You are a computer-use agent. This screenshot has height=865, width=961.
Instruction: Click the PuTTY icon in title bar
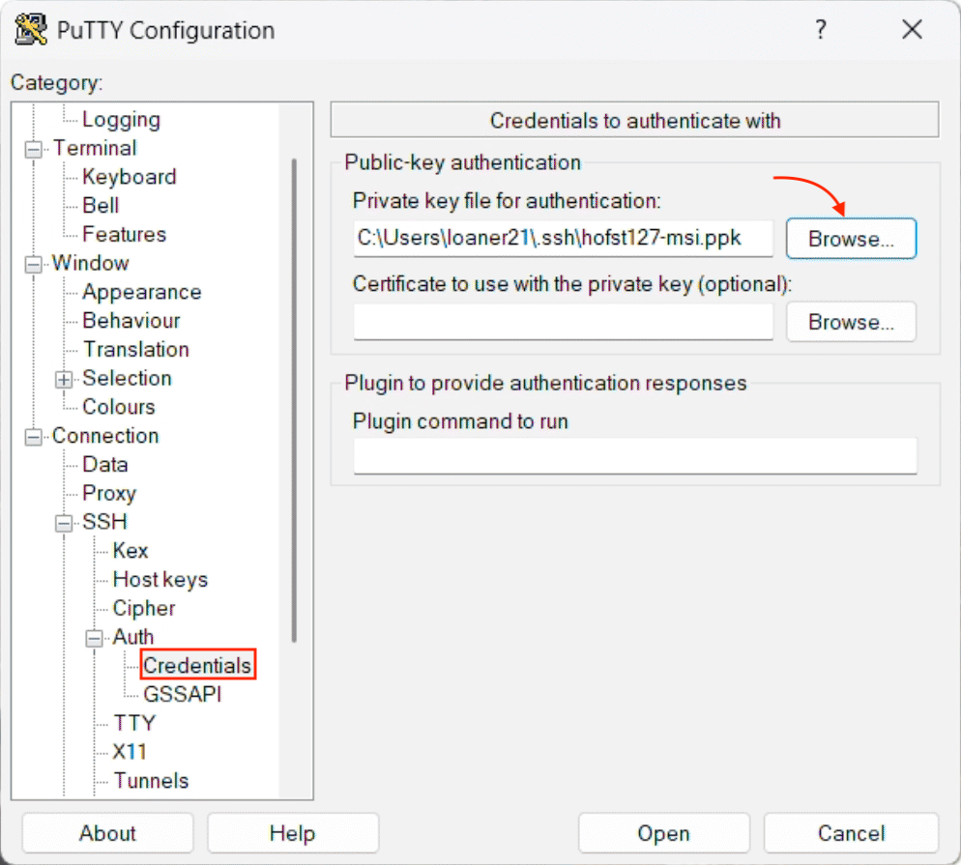pyautogui.click(x=31, y=29)
